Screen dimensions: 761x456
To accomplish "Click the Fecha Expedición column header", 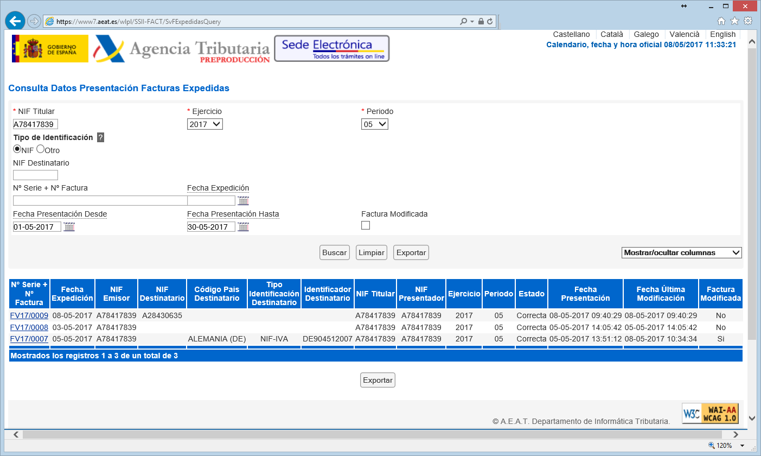I will click(x=73, y=294).
